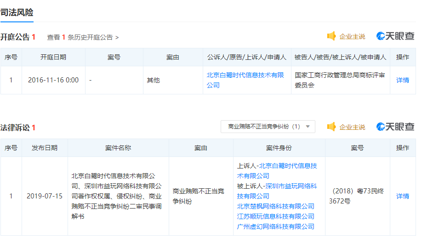Open 江苏顺玩信息科技有限公司 company link
This screenshot has height=244, width=422.
pos(276,216)
